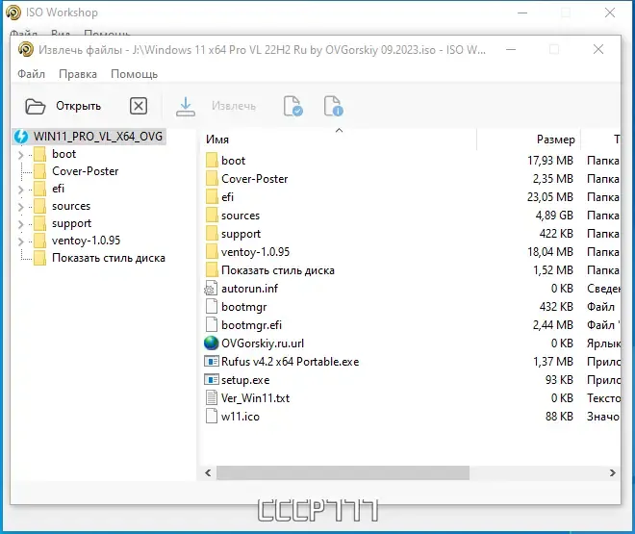Select the boot size 17,93 MB cell

[550, 161]
